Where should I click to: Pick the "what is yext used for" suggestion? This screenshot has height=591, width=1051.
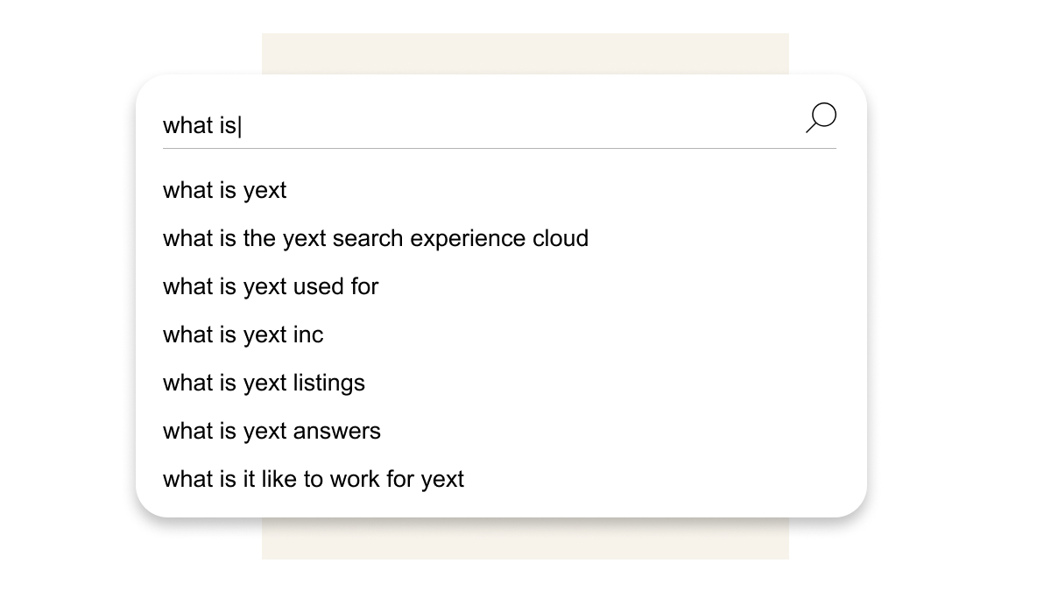(x=271, y=287)
